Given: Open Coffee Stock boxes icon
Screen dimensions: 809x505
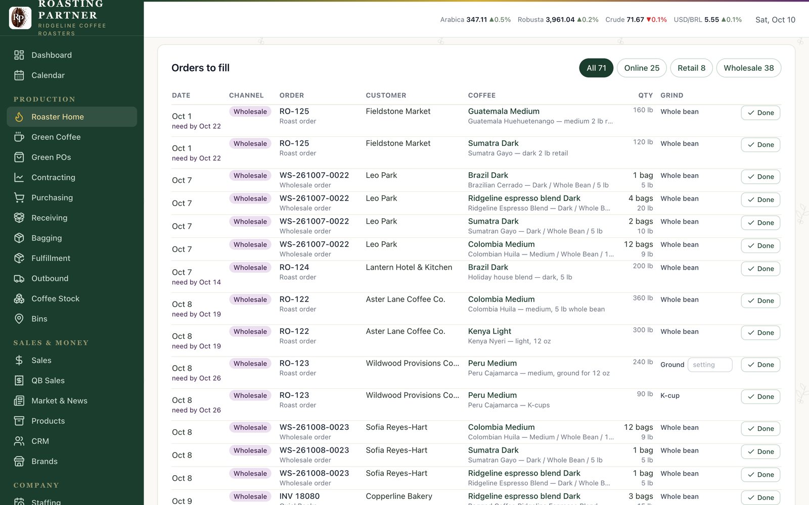Looking at the screenshot, I should [x=19, y=298].
